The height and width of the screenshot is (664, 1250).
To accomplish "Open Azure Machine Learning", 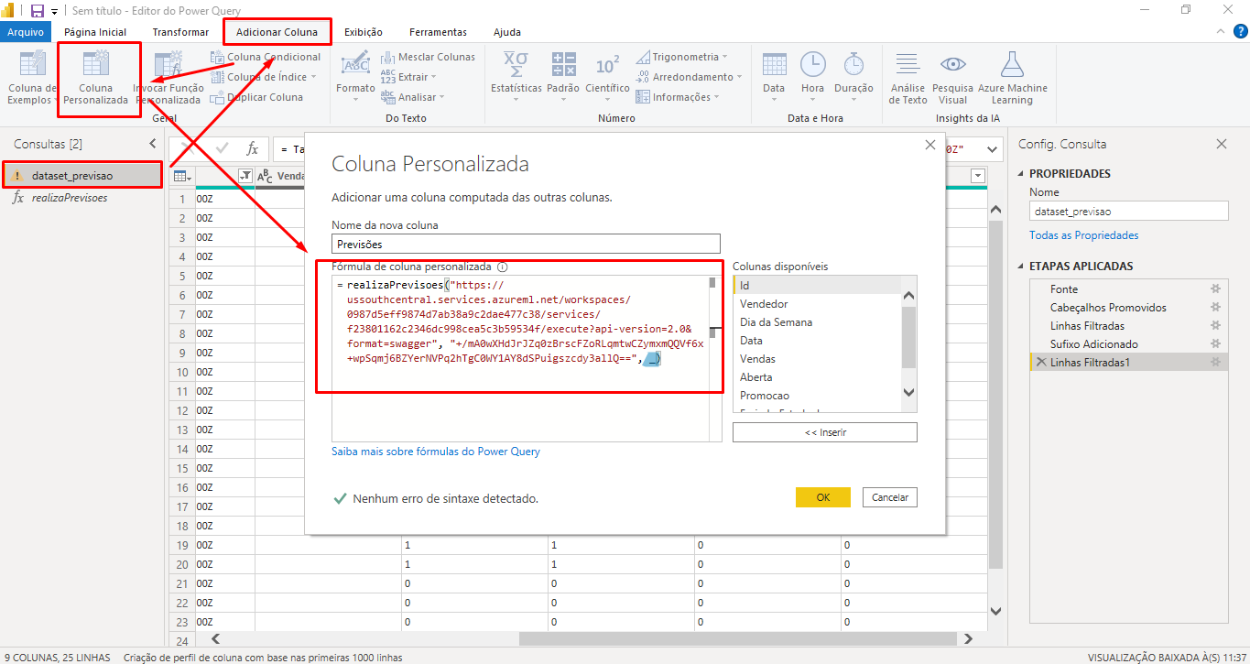I will [1012, 78].
